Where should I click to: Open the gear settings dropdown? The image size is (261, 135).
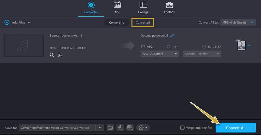pos(143,127)
